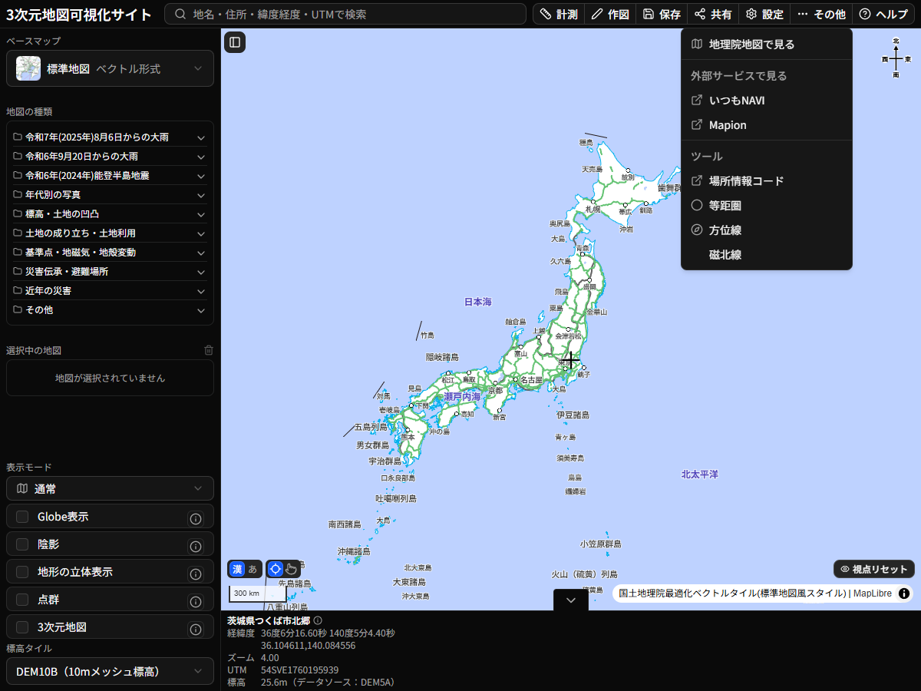
Task: Select 場所情報コード tool
Action: (x=767, y=181)
